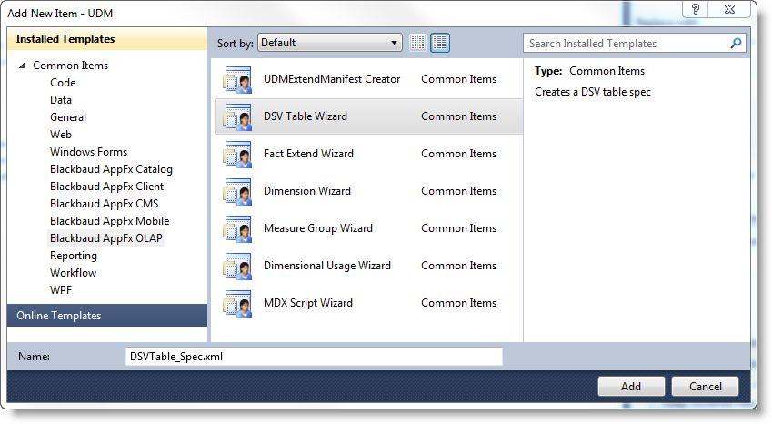Select the Workflow category
This screenshot has width=772, height=424.
coord(73,273)
